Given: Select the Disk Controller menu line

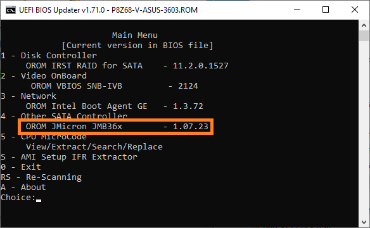Looking at the screenshot, I should click(x=49, y=55).
